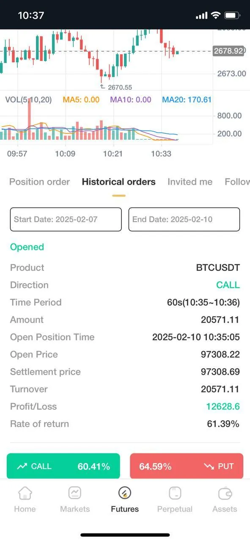Image resolution: width=250 pixels, height=542 pixels.
Task: Open the Perpetual icon
Action: [x=175, y=493]
